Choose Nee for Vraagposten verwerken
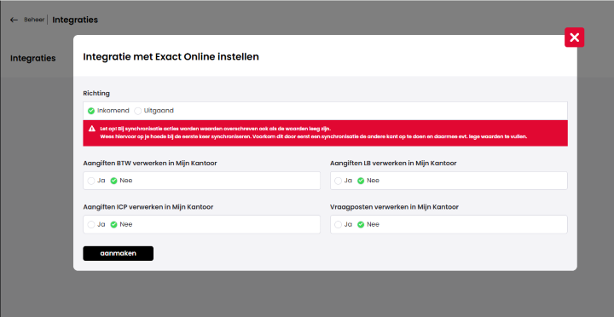This screenshot has width=614, height=317. point(361,225)
